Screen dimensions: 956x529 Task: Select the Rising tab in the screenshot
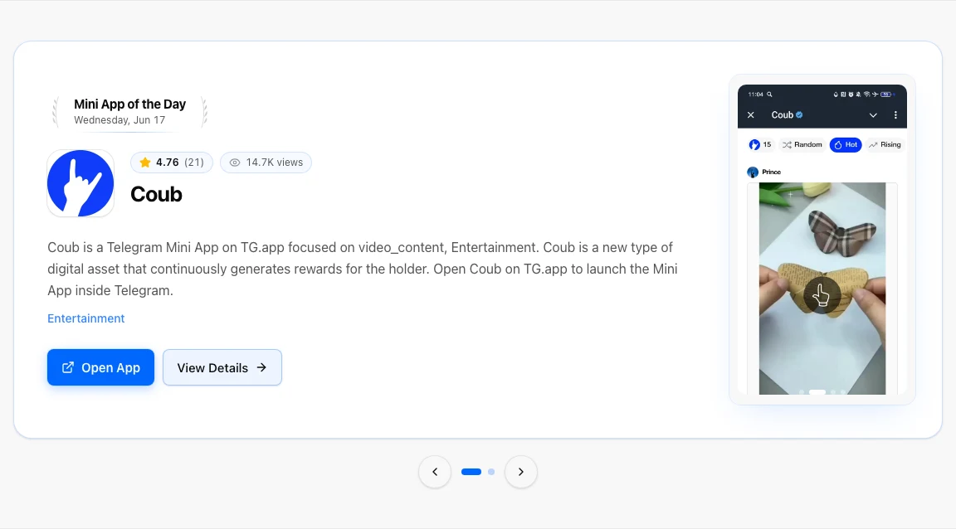pyautogui.click(x=885, y=144)
